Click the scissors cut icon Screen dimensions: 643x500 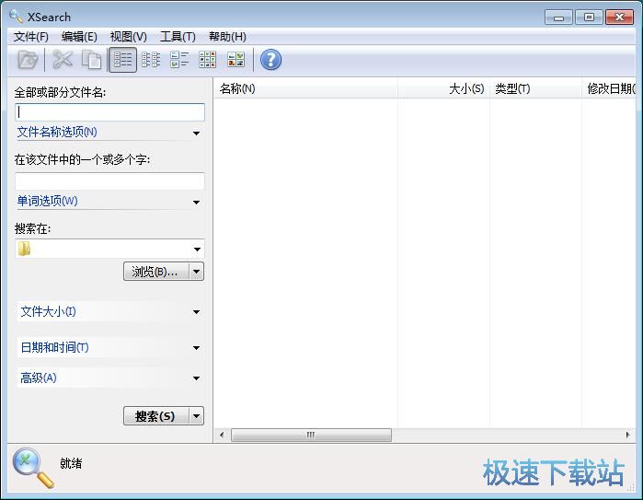(x=63, y=60)
